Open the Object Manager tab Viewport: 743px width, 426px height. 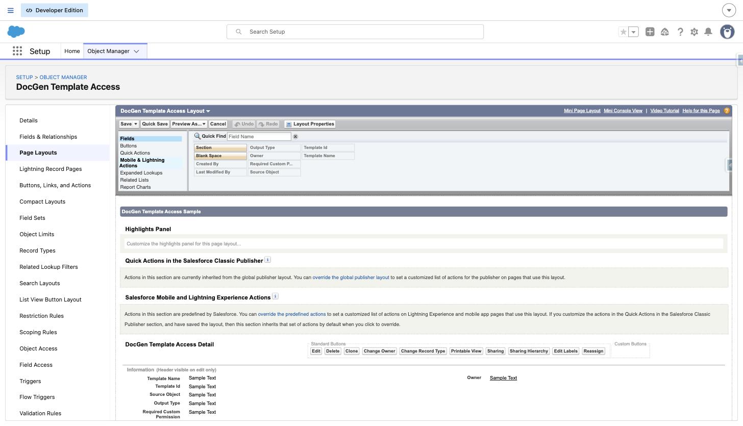(x=108, y=51)
